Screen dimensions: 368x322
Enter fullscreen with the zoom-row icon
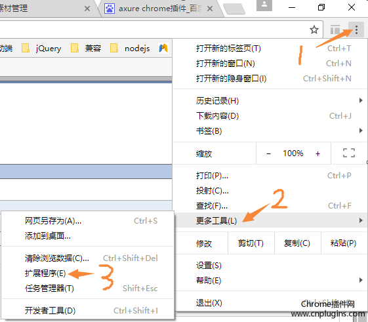[x=349, y=153]
